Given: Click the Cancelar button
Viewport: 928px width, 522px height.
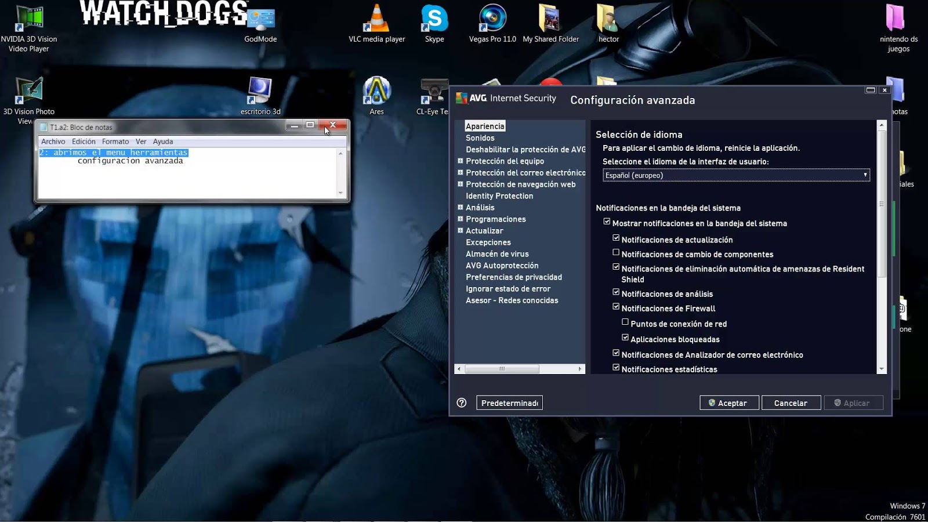Looking at the screenshot, I should coord(791,403).
